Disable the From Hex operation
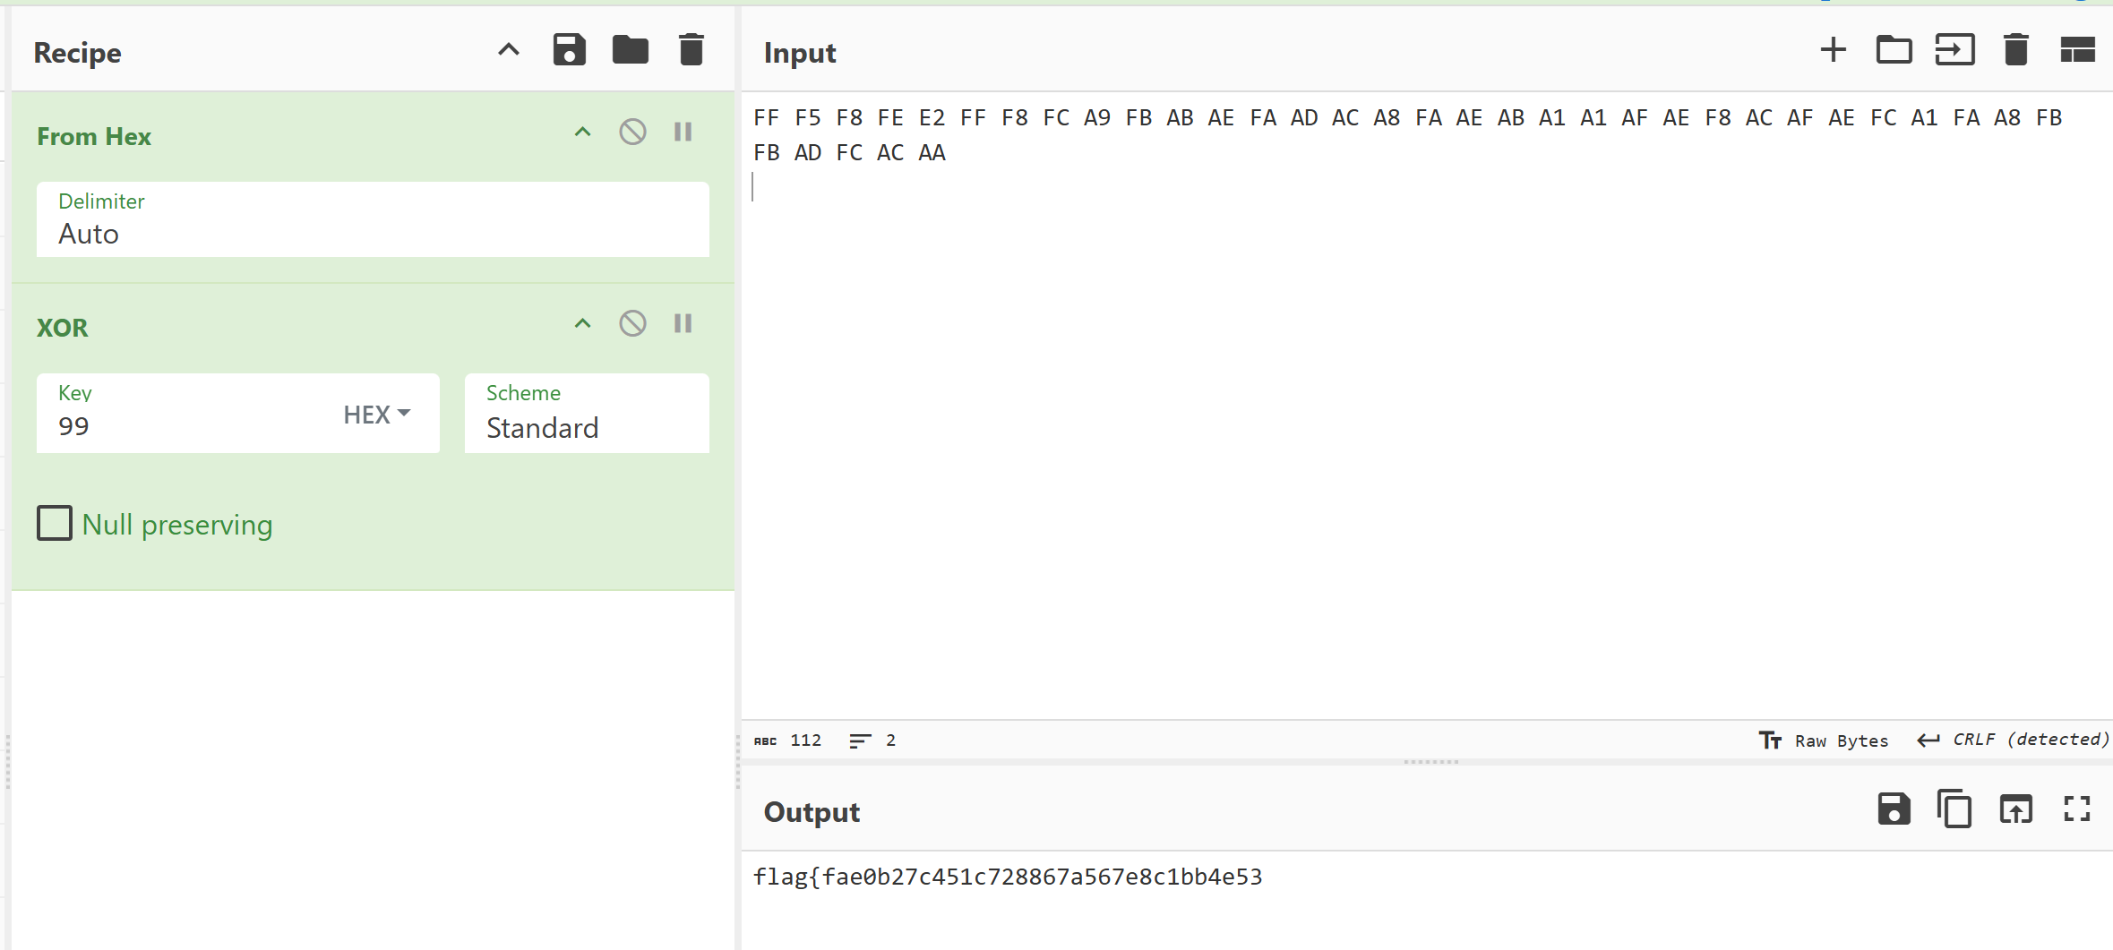Viewport: 2113px width, 950px height. point(632,133)
